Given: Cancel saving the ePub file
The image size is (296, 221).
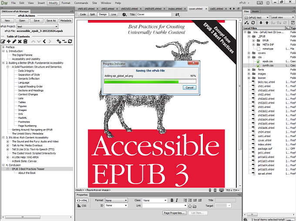Looking at the screenshot, I should pyautogui.click(x=189, y=87).
